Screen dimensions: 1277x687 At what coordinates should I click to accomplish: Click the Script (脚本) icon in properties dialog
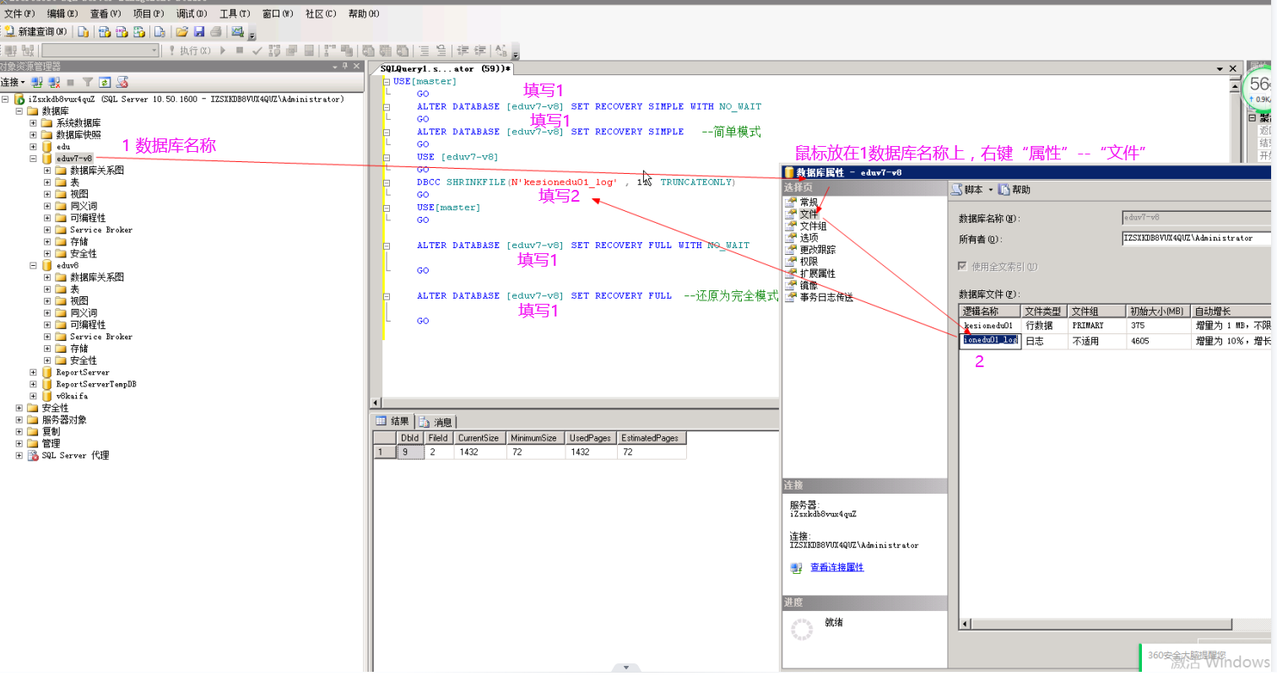[957, 190]
